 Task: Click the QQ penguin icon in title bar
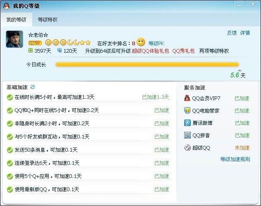tap(6, 6)
